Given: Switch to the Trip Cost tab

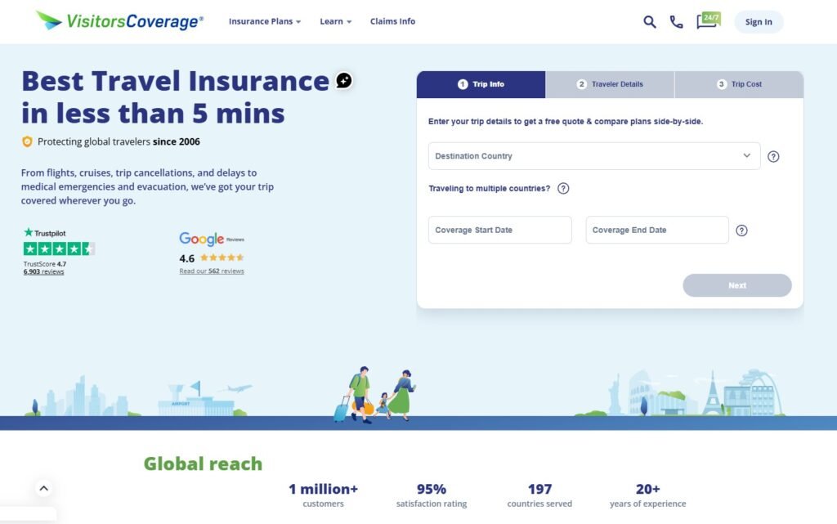Looking at the screenshot, I should pyautogui.click(x=739, y=84).
